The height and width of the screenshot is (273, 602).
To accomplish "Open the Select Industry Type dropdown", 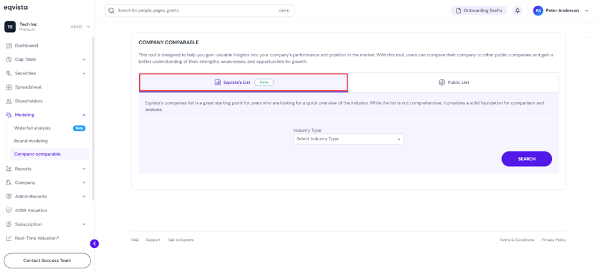I will [x=349, y=139].
